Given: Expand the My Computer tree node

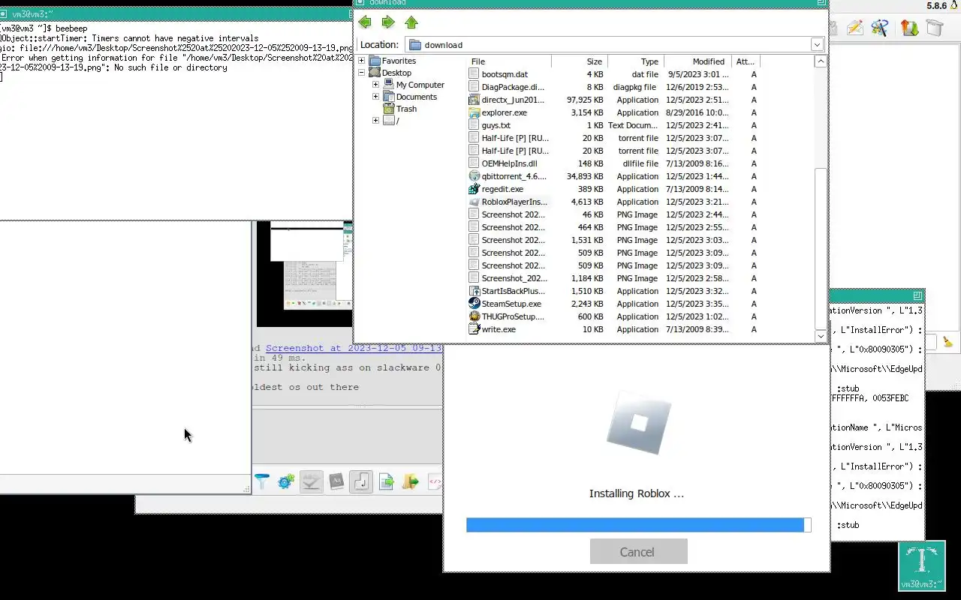Looking at the screenshot, I should (x=375, y=85).
